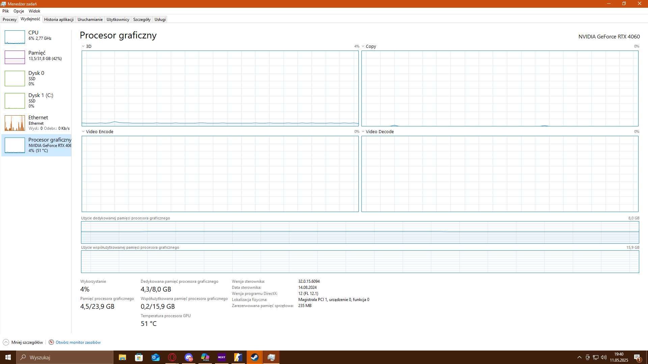Image resolution: width=648 pixels, height=364 pixels.
Task: Click the resource monitor gauge icon
Action: click(x=51, y=342)
